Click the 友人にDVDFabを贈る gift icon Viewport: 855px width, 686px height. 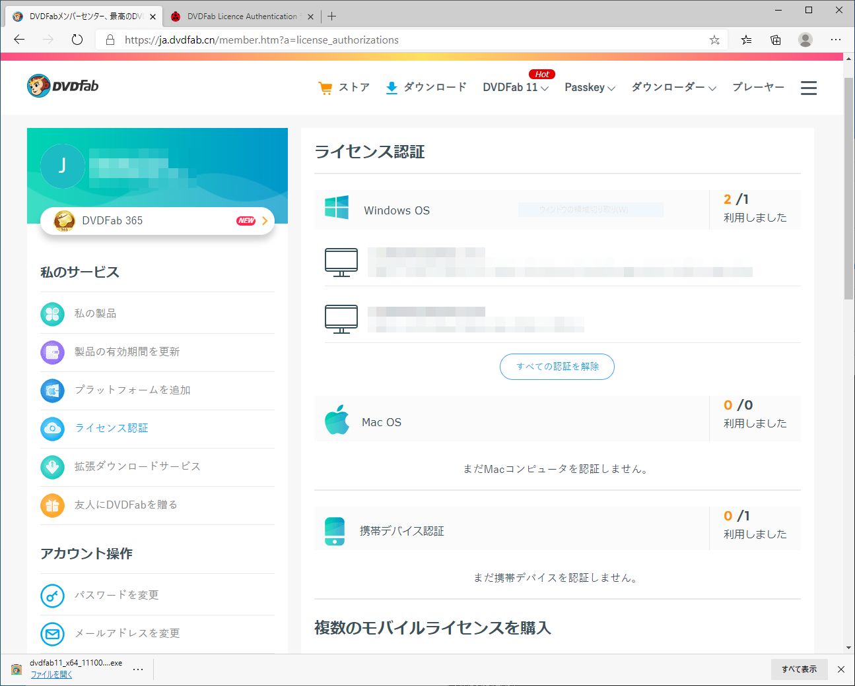(53, 505)
